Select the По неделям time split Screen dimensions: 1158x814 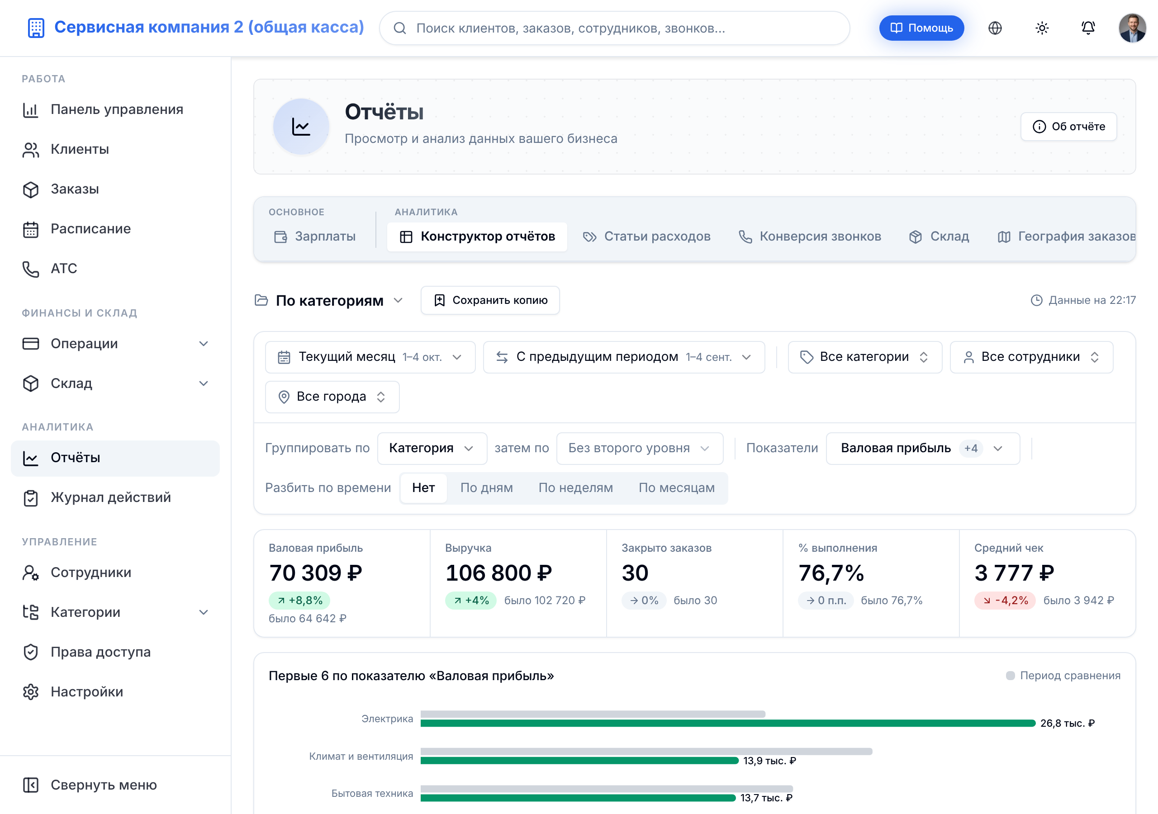[575, 487]
